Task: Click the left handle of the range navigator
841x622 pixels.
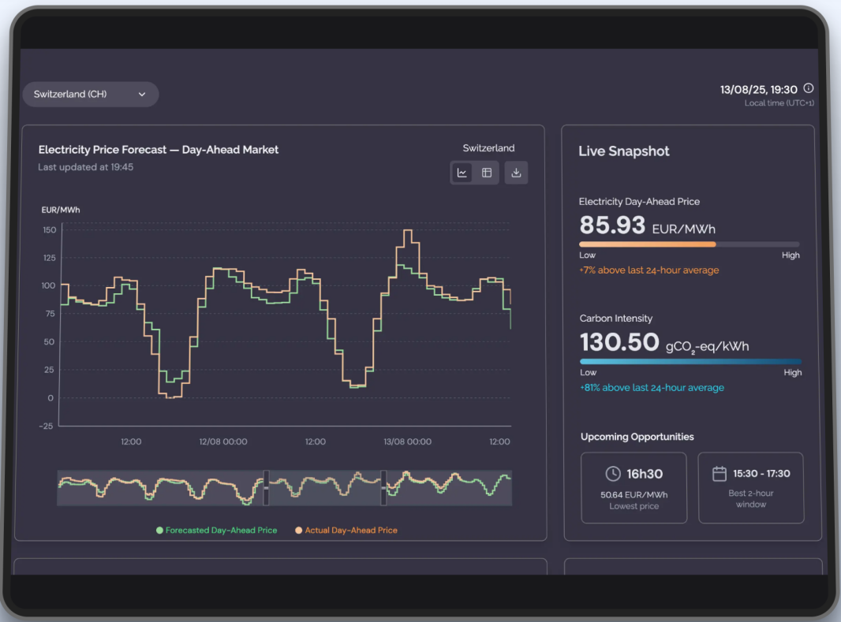Action: tap(266, 488)
